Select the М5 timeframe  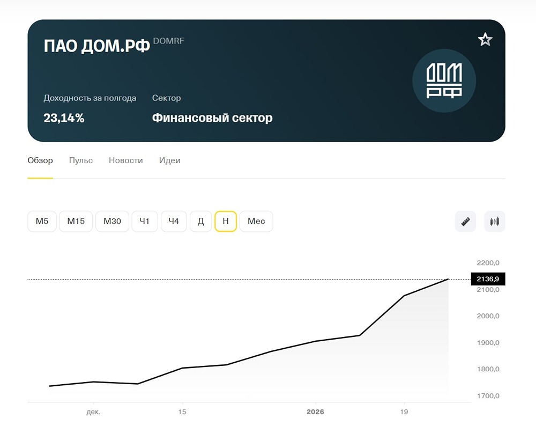pyautogui.click(x=41, y=221)
